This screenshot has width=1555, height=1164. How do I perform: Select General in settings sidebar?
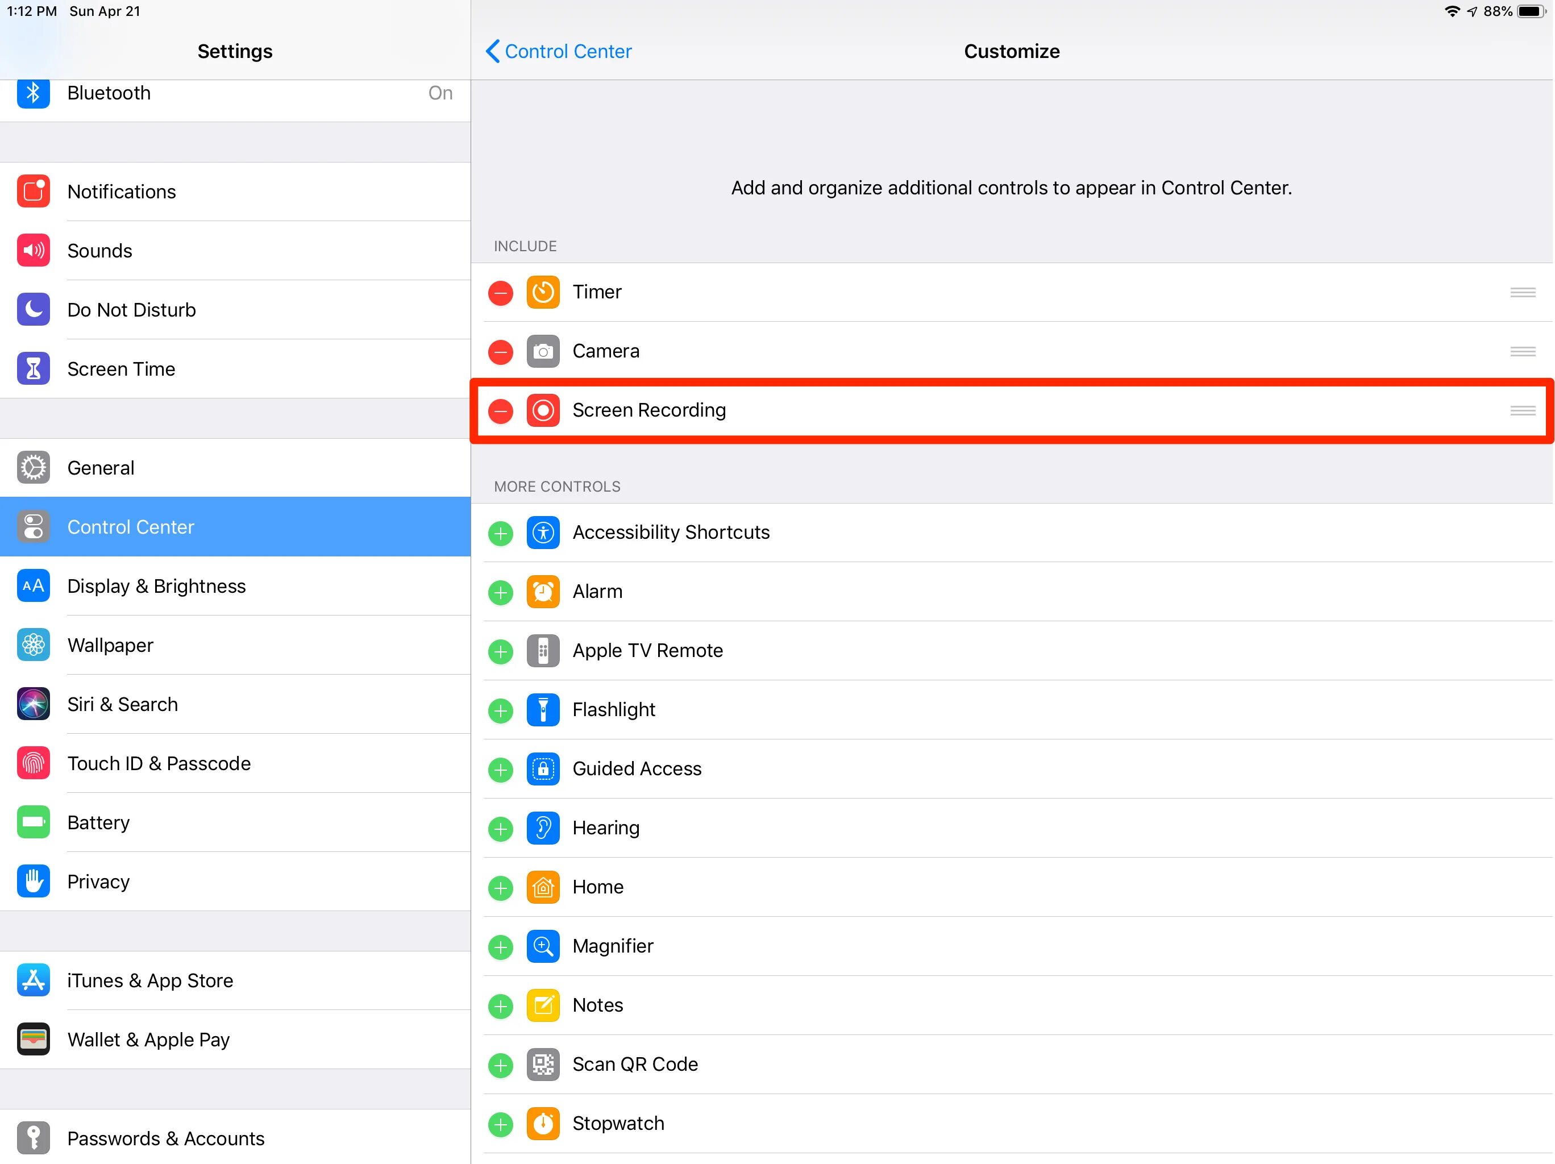click(101, 468)
